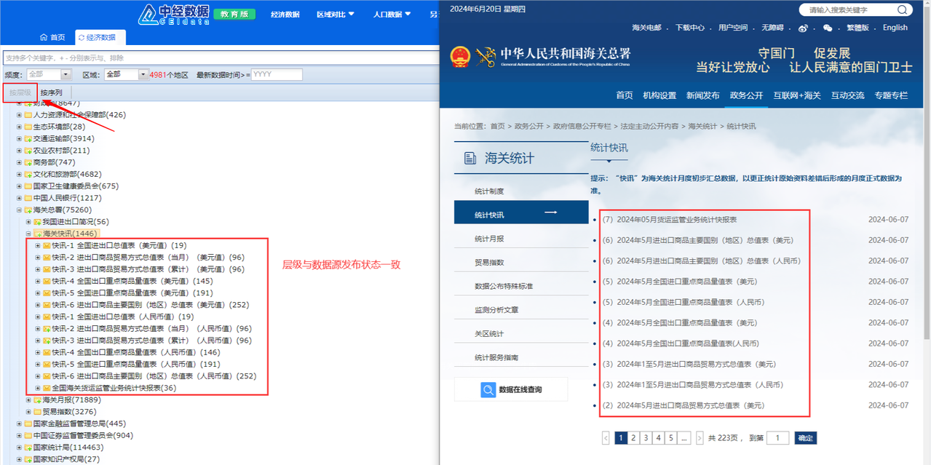931x465 pixels.
Task: Expand the 中国人民银行 tree node
Action: click(20, 198)
